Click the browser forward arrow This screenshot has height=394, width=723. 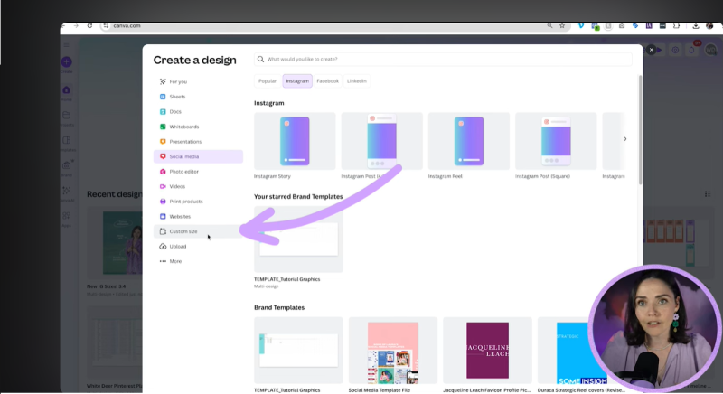click(76, 26)
